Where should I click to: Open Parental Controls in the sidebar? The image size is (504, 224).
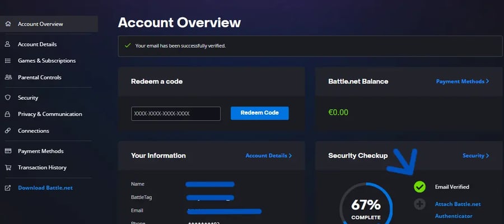[x=40, y=77]
